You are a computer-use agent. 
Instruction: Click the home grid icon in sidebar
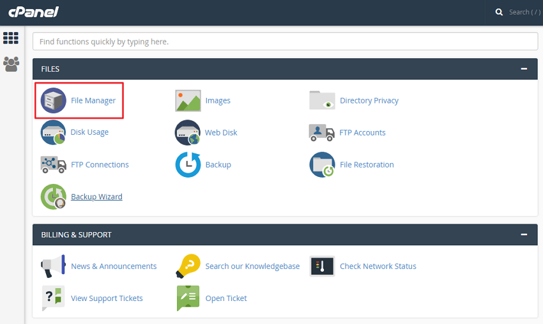pos(11,38)
